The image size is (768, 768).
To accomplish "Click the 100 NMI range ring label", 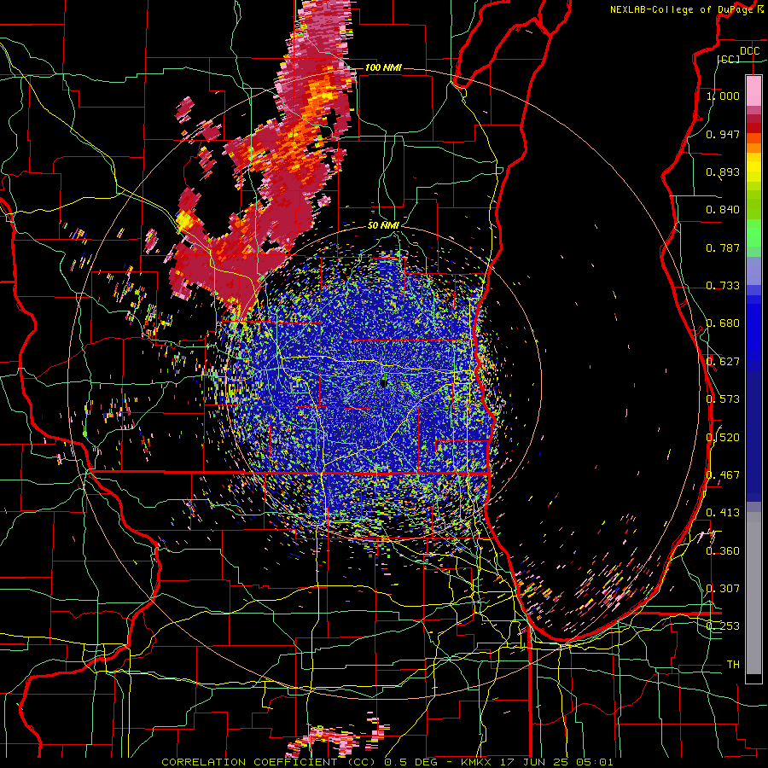I will [x=383, y=67].
